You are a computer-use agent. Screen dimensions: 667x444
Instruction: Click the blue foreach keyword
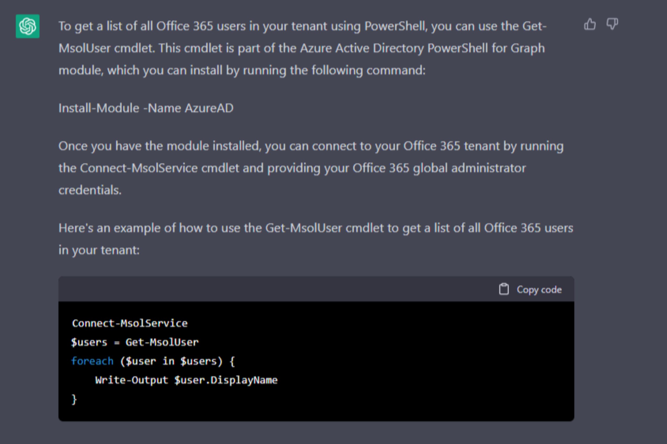point(92,361)
